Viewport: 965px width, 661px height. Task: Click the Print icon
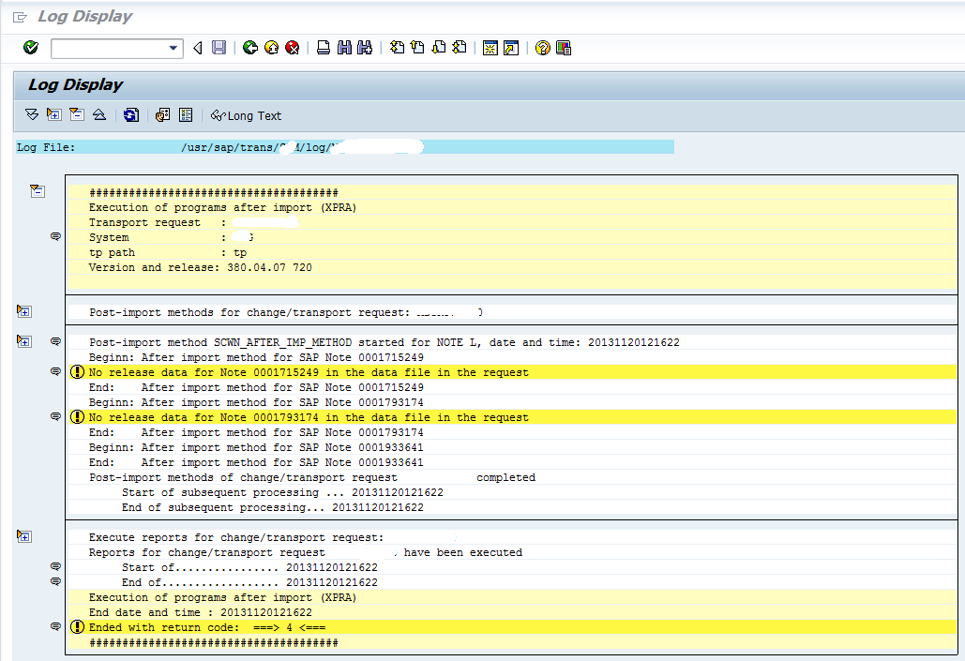click(324, 48)
